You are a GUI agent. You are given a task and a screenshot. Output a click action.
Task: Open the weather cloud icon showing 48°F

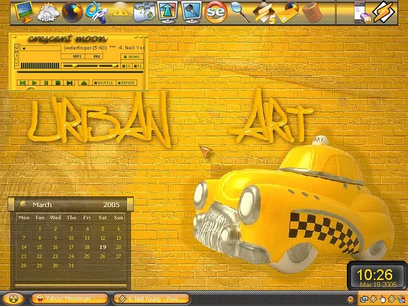coord(48,13)
